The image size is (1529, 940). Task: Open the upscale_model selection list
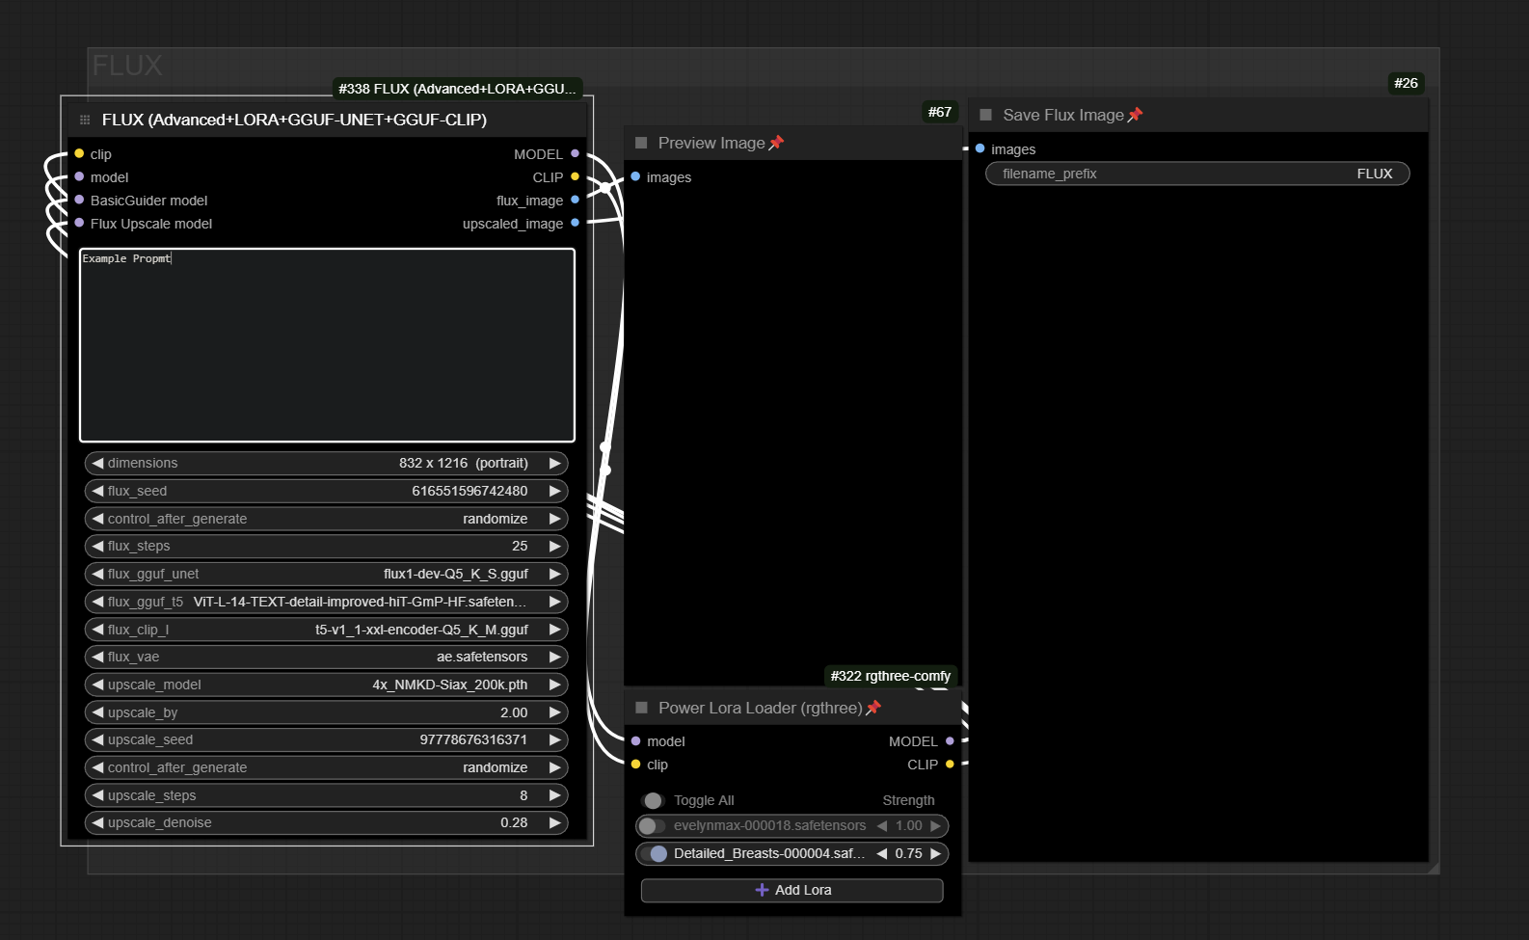pyautogui.click(x=326, y=685)
